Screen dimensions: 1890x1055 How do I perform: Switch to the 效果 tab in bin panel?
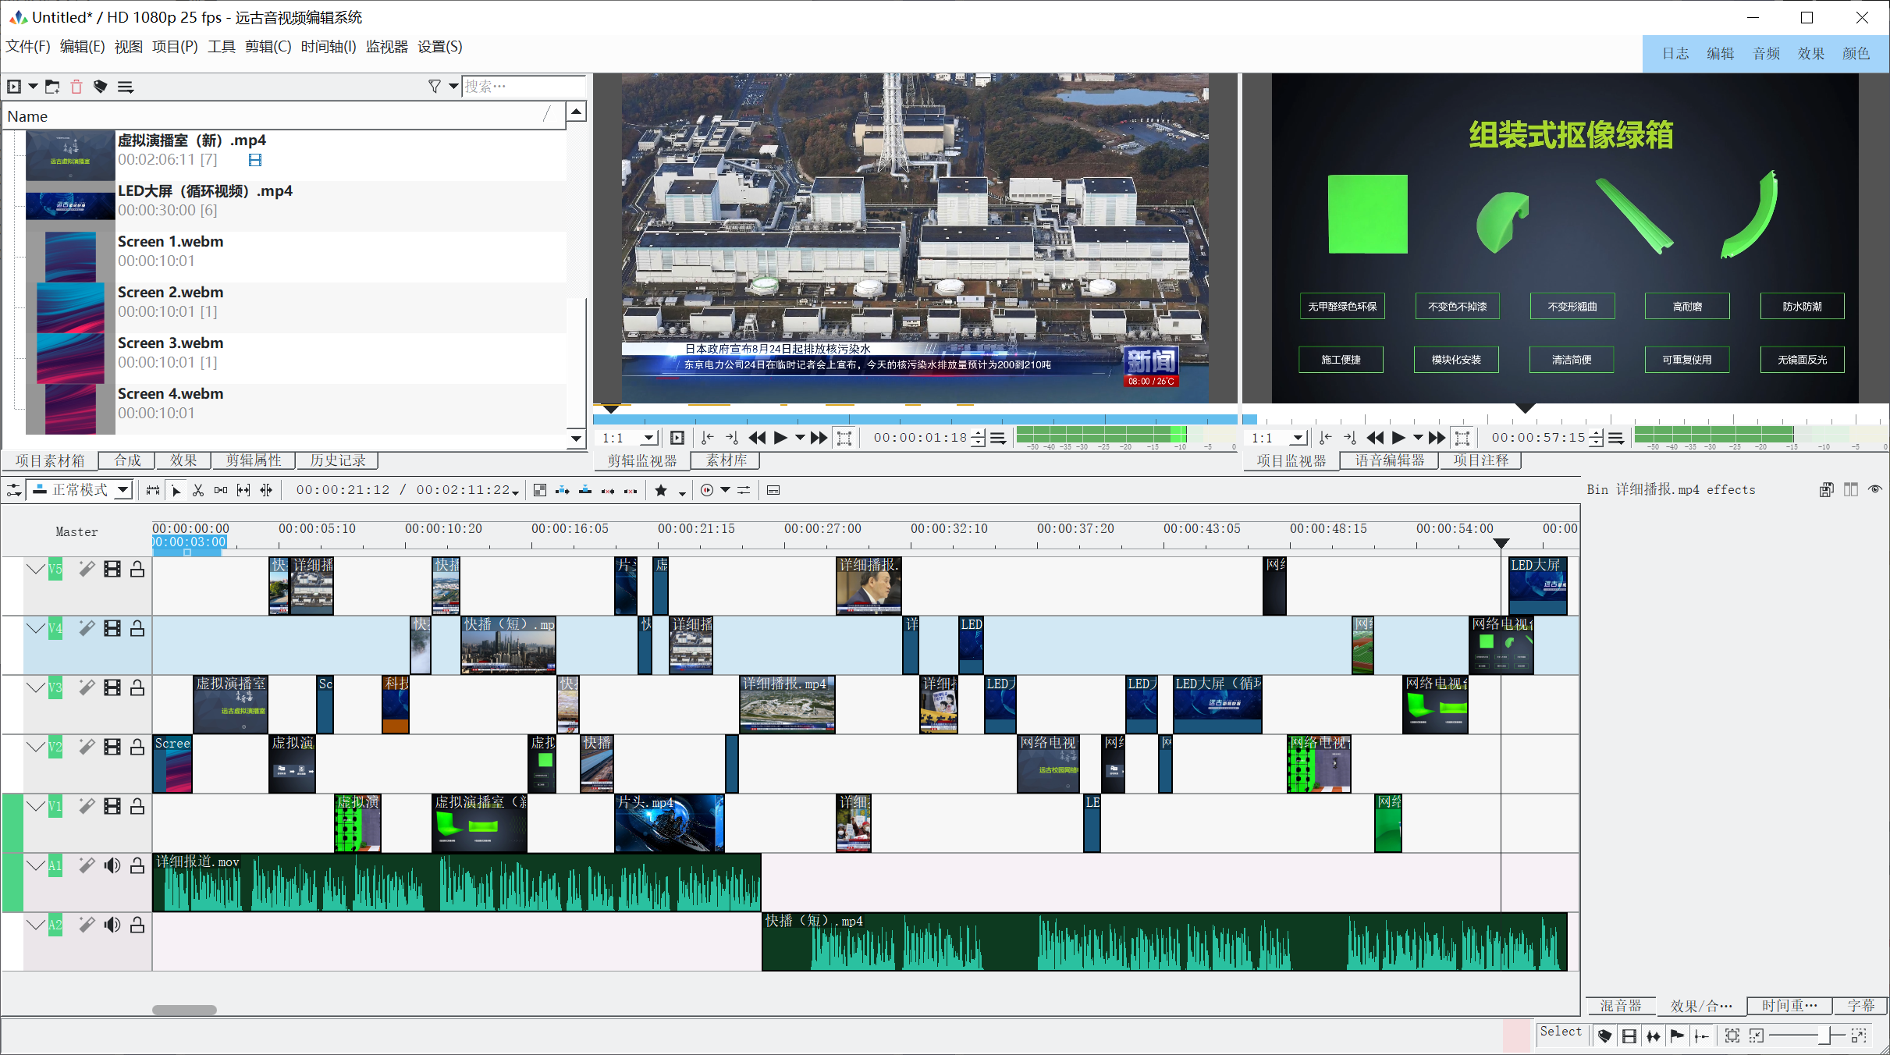pos(183,460)
